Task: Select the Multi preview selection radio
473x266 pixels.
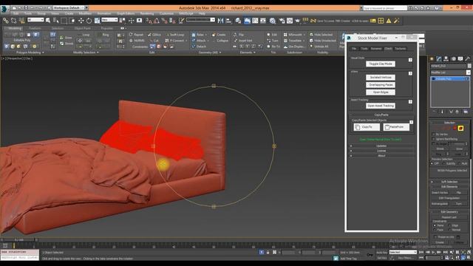Action: pyautogui.click(x=460, y=163)
